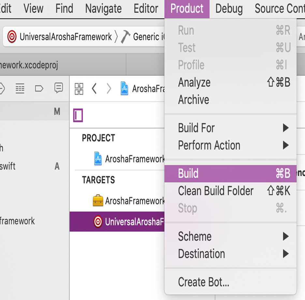Click the scheme target bullseye icon

12,36
